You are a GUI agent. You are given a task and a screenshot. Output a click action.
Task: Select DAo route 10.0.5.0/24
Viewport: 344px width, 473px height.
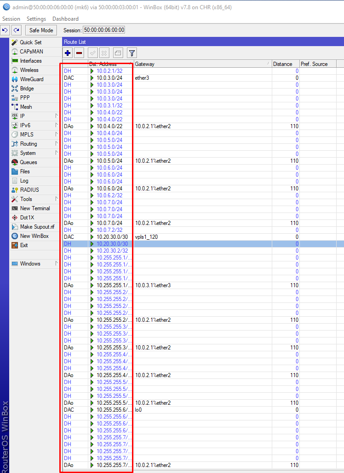point(203,161)
